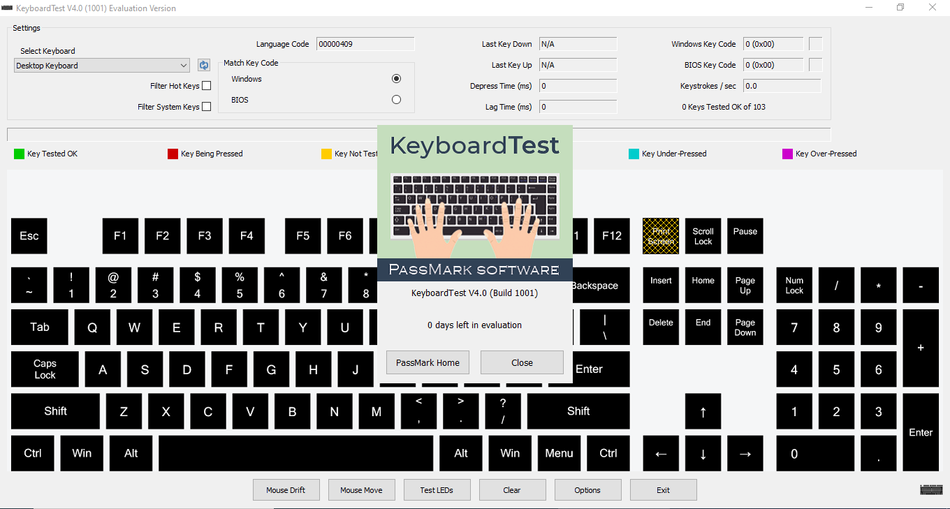The width and height of the screenshot is (950, 509).
Task: Click the Insert key
Action: point(661,285)
